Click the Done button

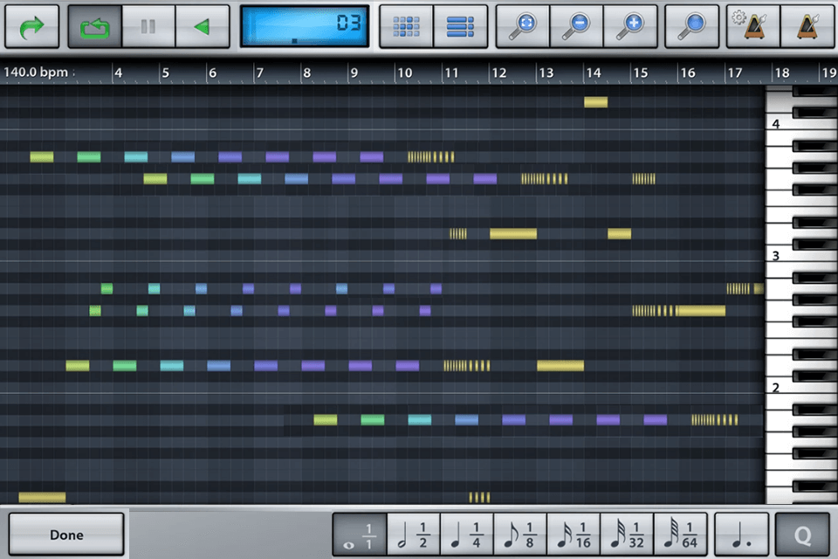click(66, 535)
